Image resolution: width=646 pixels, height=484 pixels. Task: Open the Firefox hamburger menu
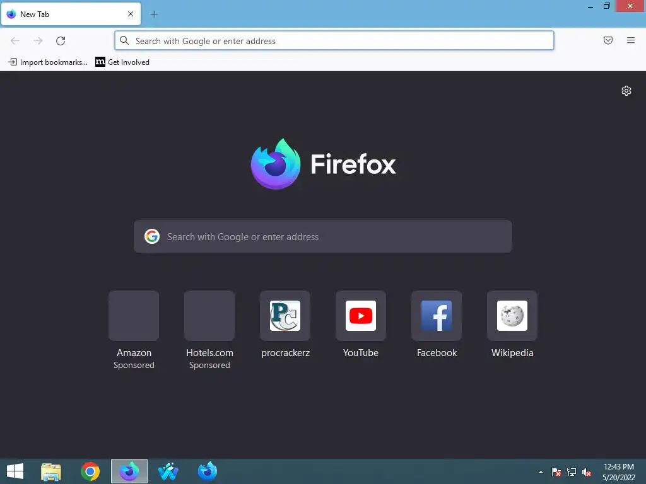(631, 40)
